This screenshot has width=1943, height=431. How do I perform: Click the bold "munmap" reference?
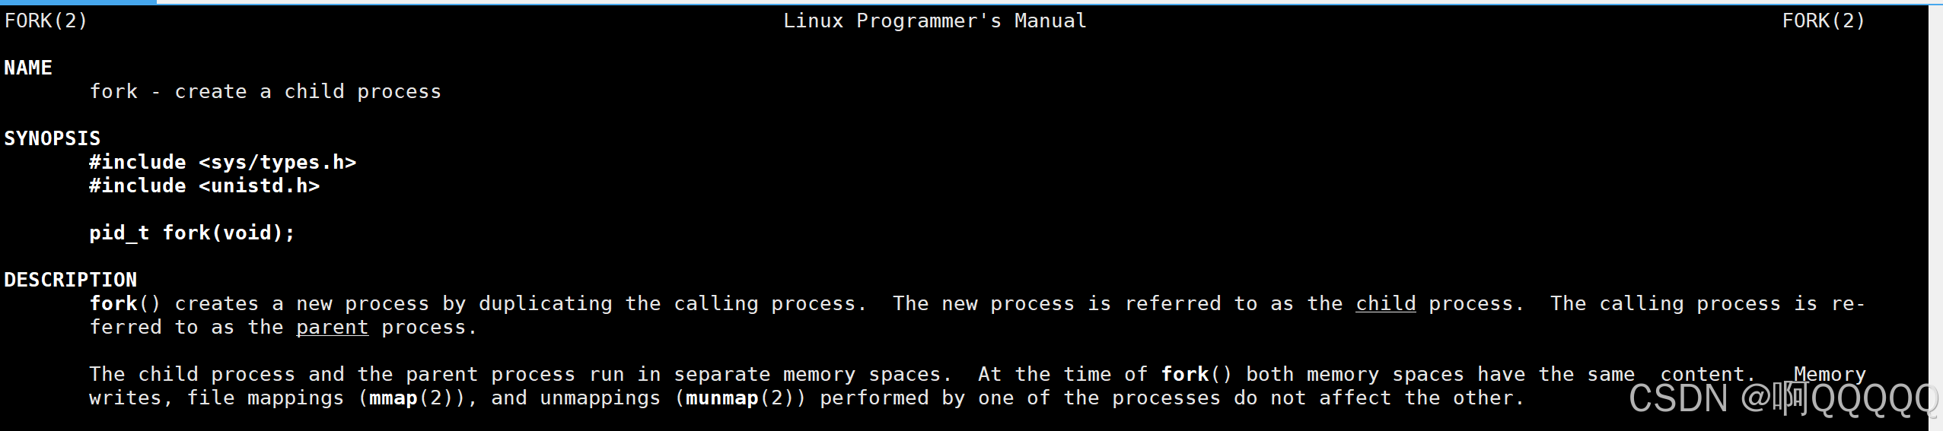point(721,398)
